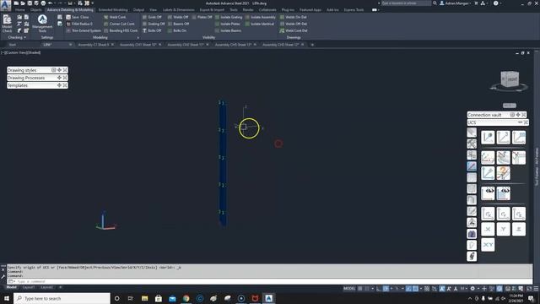Open status bar customization menu

(536, 289)
